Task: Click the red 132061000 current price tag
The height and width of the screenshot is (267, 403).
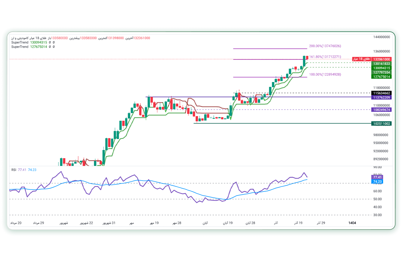Action: (x=381, y=59)
